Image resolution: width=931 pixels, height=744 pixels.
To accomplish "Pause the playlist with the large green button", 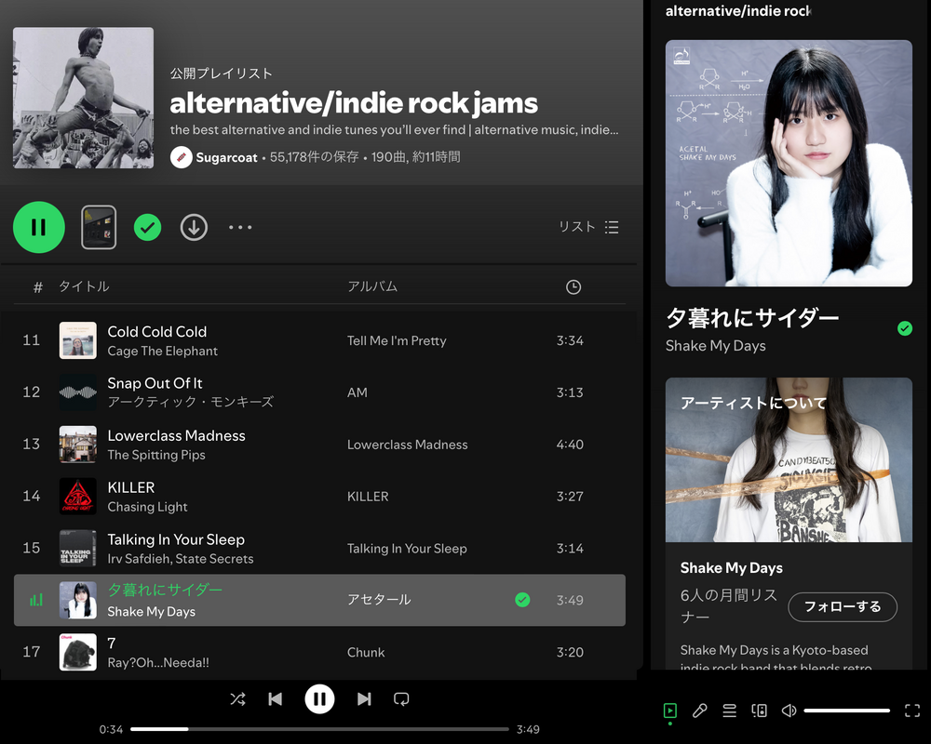I will [x=39, y=227].
